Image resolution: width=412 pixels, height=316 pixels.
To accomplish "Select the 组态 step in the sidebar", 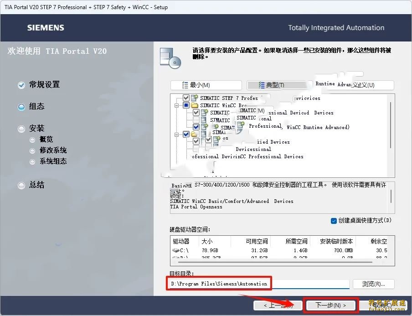I will (36, 106).
